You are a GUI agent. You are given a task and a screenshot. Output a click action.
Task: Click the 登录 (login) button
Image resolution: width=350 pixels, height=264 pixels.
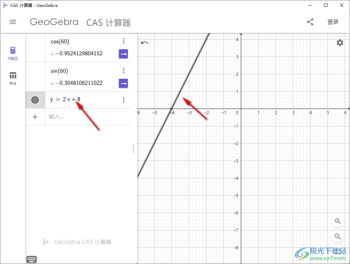pos(333,22)
